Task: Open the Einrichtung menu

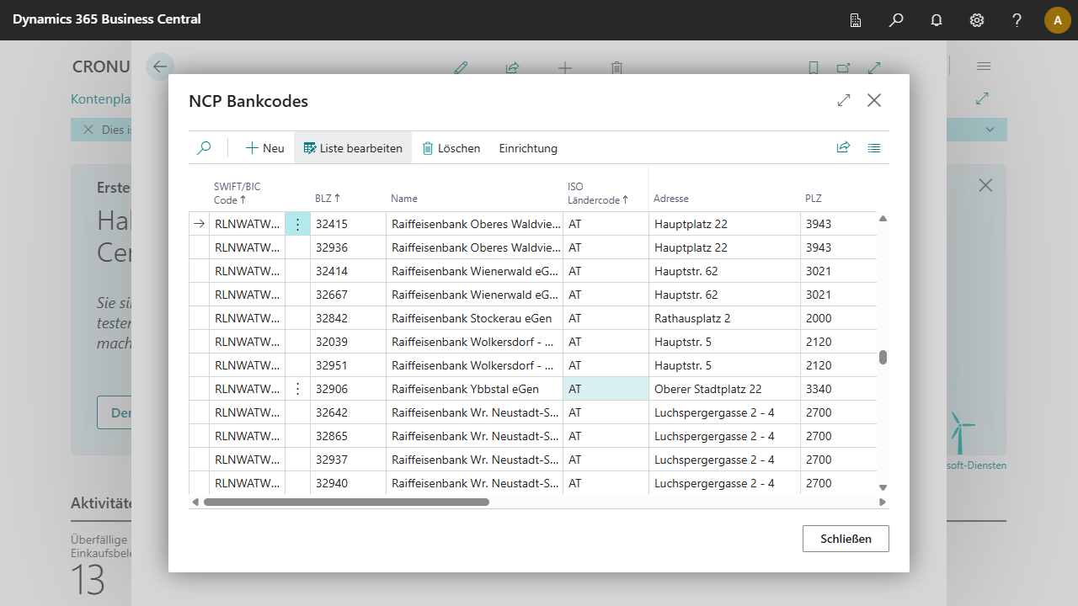Action: click(x=528, y=148)
